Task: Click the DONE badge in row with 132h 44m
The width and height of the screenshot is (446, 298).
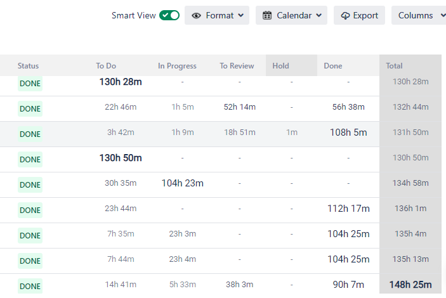Action: (30, 108)
